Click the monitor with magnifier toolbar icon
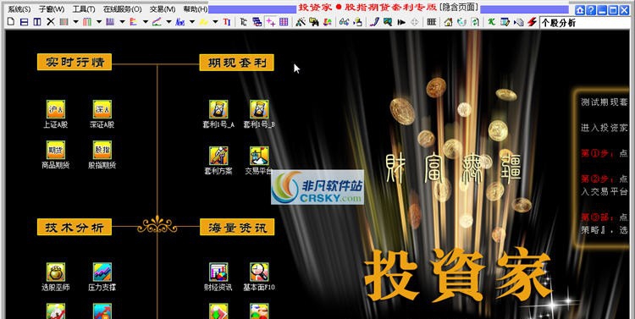The width and height of the screenshot is (635, 319). [x=388, y=22]
